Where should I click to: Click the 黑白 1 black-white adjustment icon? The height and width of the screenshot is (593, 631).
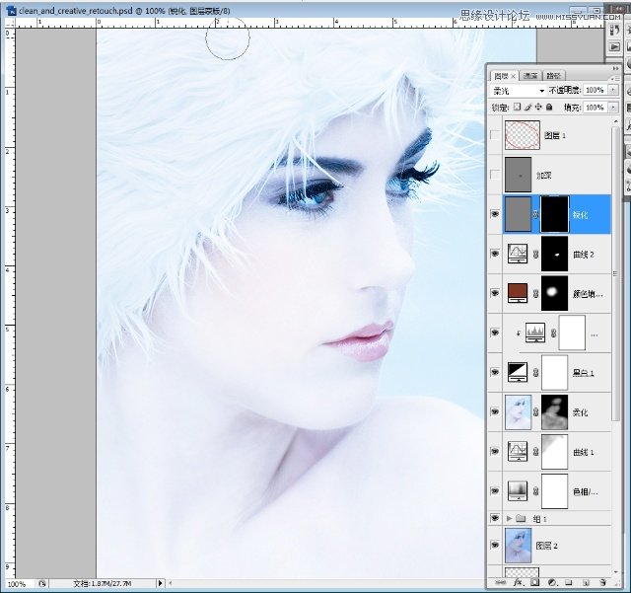[518, 372]
